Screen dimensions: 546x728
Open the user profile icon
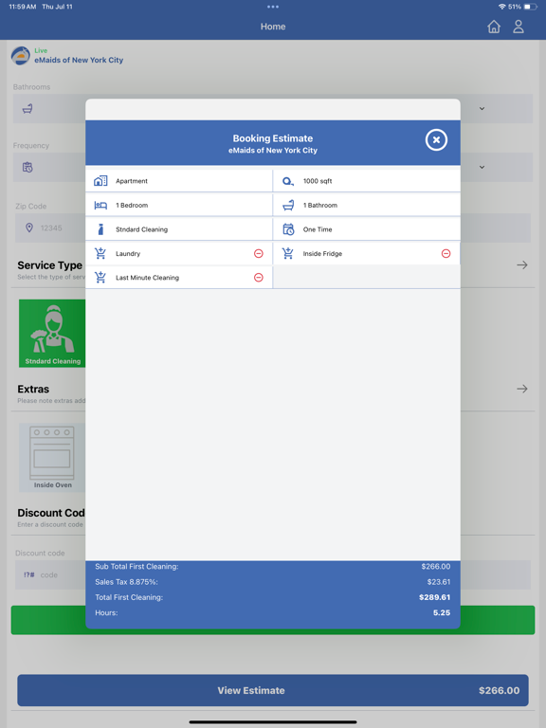tap(519, 27)
